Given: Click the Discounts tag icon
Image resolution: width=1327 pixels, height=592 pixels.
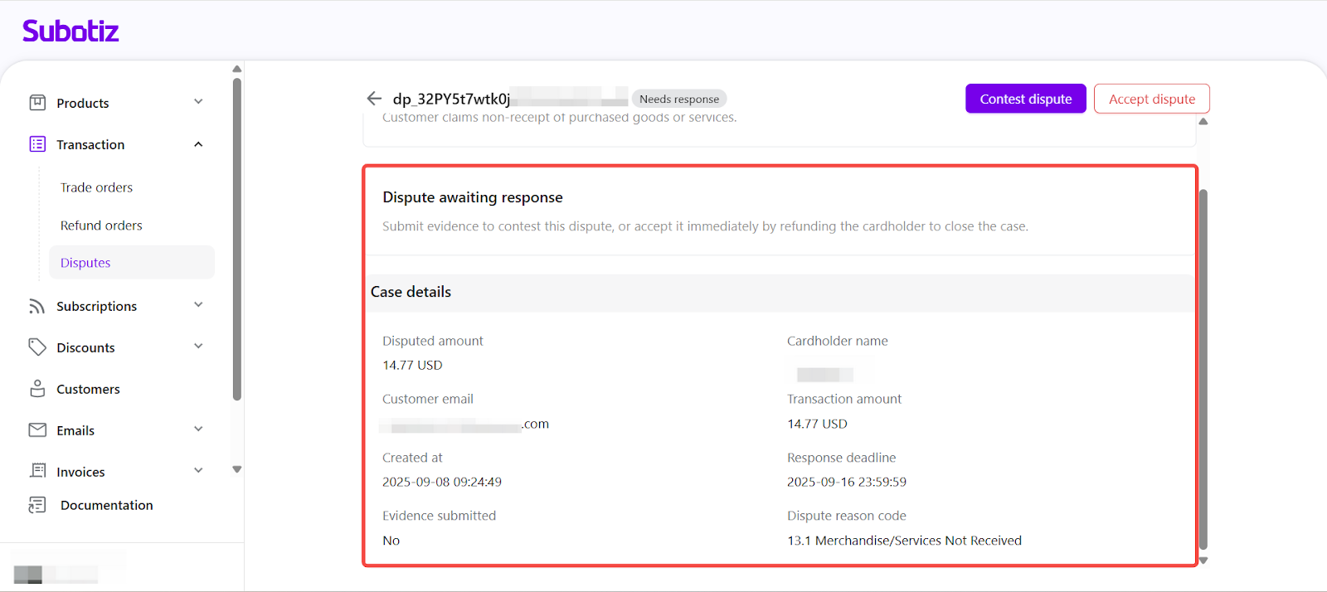Looking at the screenshot, I should coord(37,347).
